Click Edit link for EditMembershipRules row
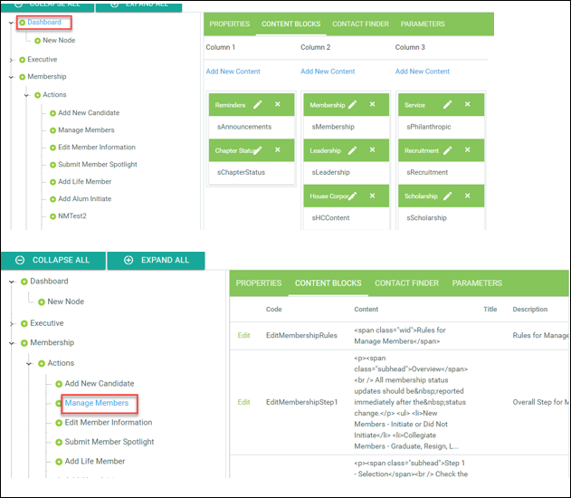The width and height of the screenshot is (571, 498). [243, 335]
